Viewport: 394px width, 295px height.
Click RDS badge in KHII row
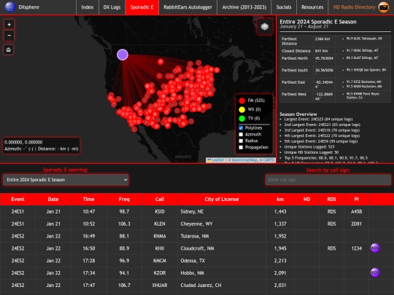[375, 248]
